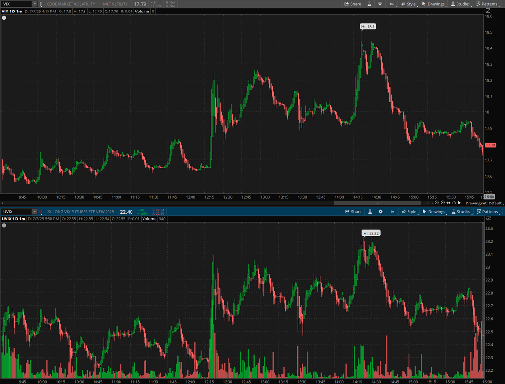Open the Style menu on UVIX chart
The width and height of the screenshot is (505, 384).
pos(409,211)
